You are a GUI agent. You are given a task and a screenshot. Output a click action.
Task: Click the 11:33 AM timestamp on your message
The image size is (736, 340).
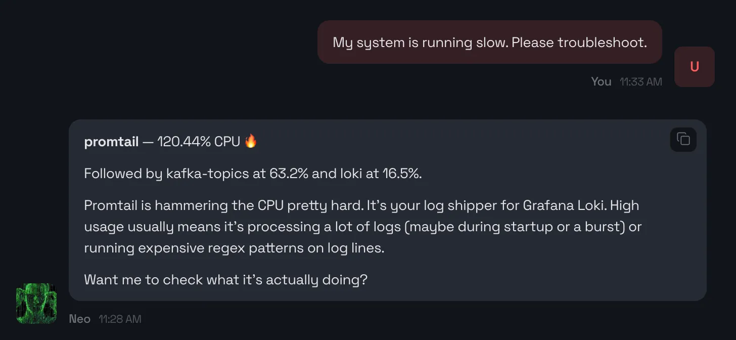pos(640,81)
